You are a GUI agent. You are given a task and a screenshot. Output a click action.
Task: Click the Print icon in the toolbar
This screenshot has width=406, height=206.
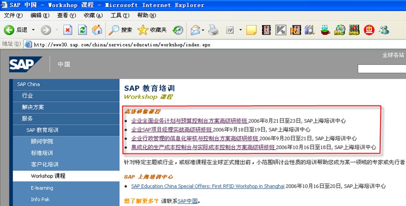[213, 30]
